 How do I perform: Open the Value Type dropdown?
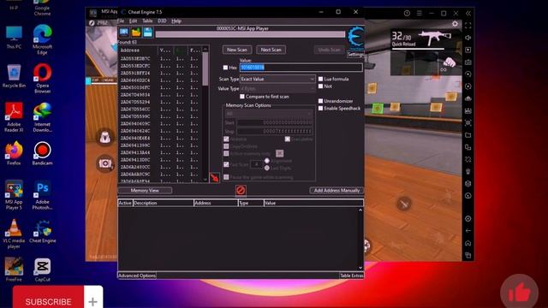click(x=277, y=89)
